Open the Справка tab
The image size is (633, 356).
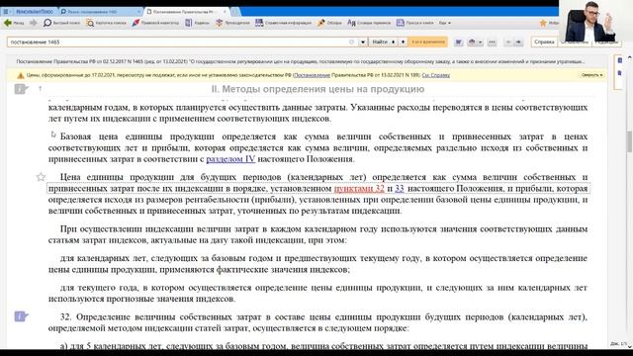coord(544,42)
